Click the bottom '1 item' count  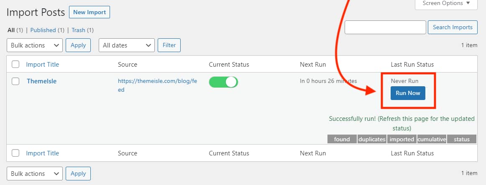469,173
